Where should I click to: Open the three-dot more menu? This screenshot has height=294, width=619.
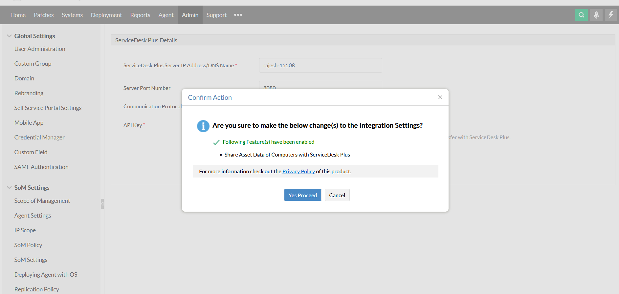238,15
